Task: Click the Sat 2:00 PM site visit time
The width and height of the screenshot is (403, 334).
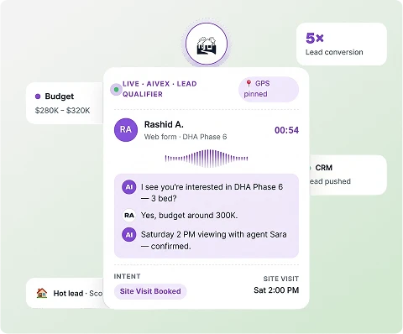Action: click(276, 290)
